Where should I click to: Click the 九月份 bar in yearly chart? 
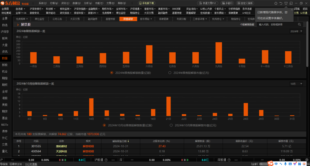219,53
